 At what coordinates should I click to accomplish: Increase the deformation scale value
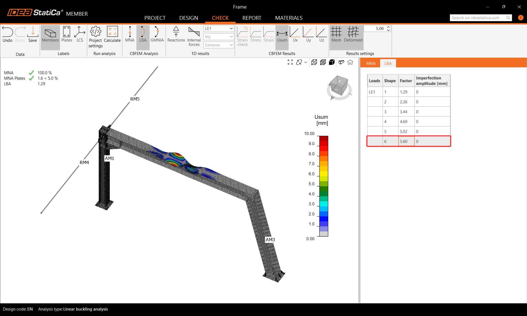pyautogui.click(x=388, y=27)
